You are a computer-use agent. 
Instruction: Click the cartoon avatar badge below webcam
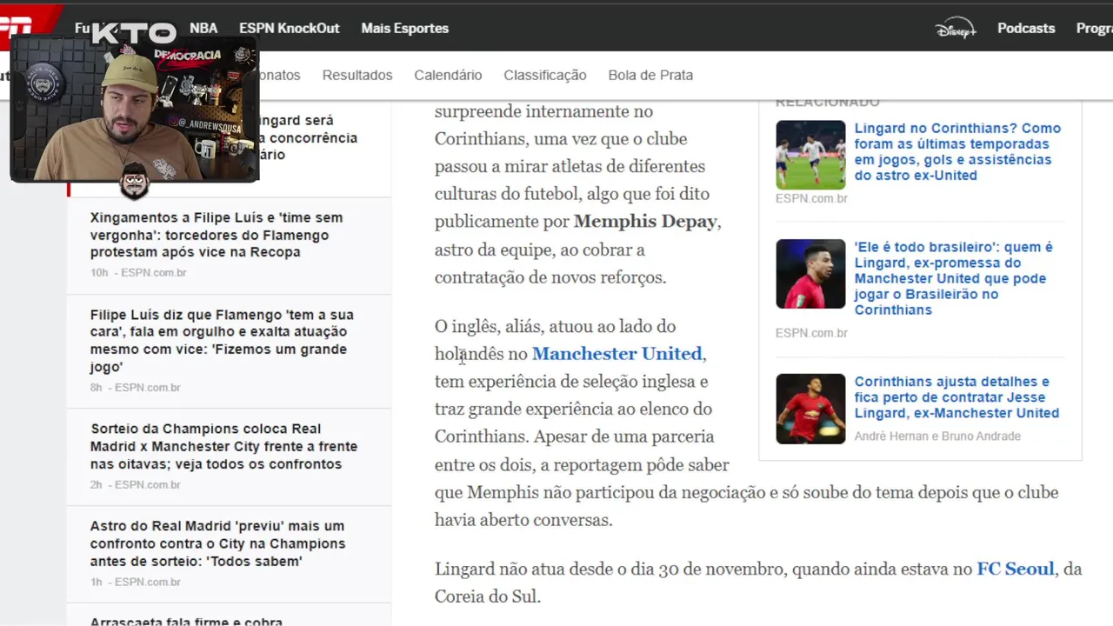point(134,182)
